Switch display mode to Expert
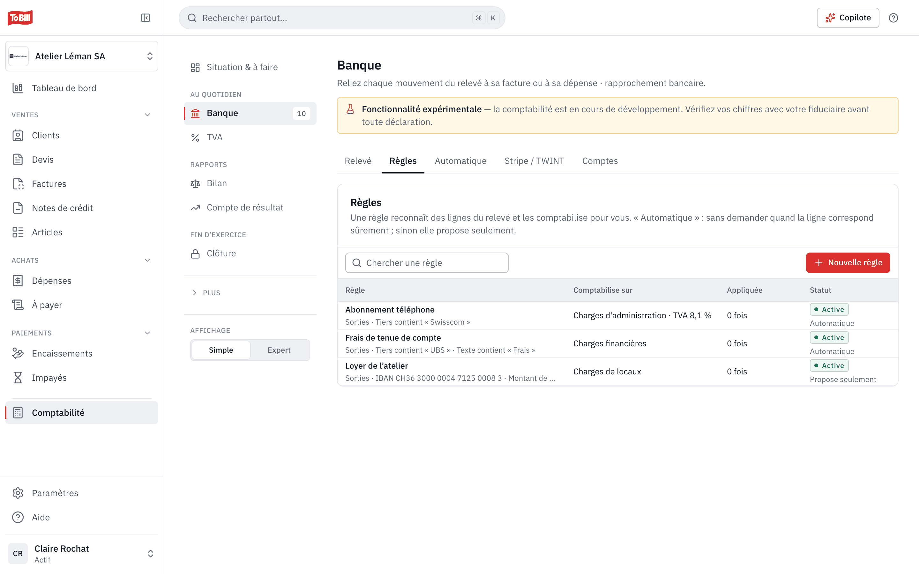Viewport: 919px width, 574px height. 279,350
